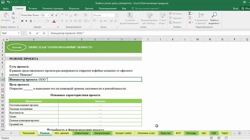This screenshot has width=250, height=140.
Task: Open the Исх. данные sheet tab
Action: (62, 133)
